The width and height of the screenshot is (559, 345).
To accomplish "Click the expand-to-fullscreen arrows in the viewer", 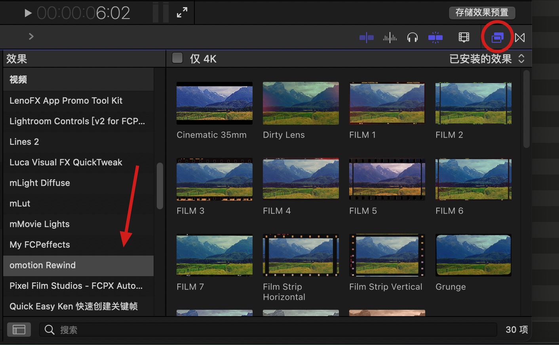I will [182, 12].
